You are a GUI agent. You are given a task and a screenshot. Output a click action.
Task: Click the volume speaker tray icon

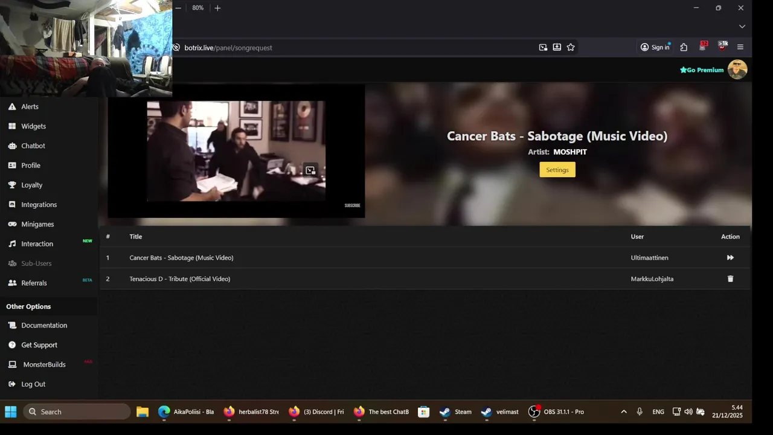[x=688, y=411]
